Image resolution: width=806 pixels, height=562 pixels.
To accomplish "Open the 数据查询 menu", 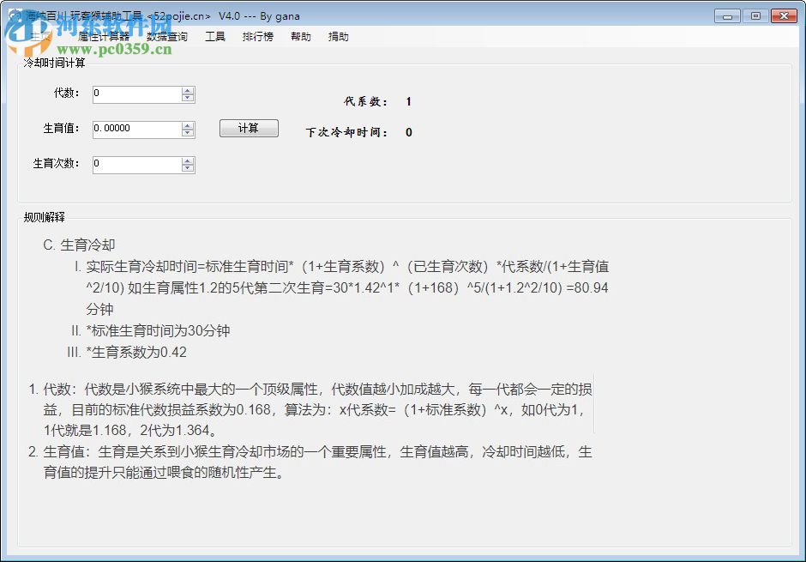I will click(x=167, y=36).
